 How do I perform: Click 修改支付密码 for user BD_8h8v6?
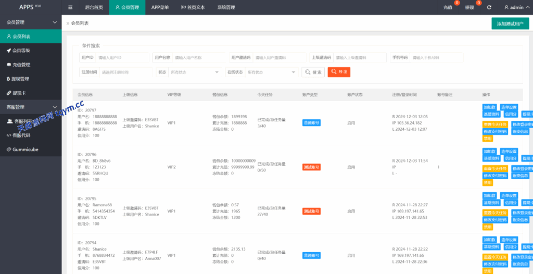click(x=496, y=176)
